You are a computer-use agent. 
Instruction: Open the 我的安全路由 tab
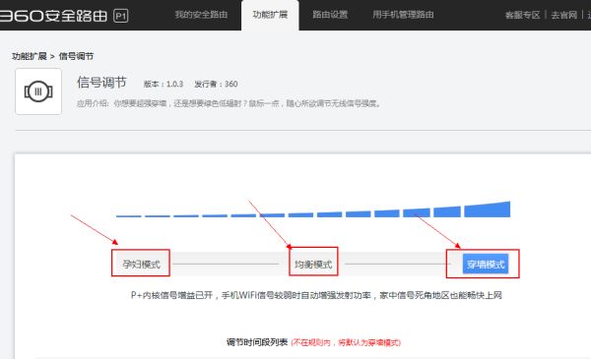(x=201, y=15)
